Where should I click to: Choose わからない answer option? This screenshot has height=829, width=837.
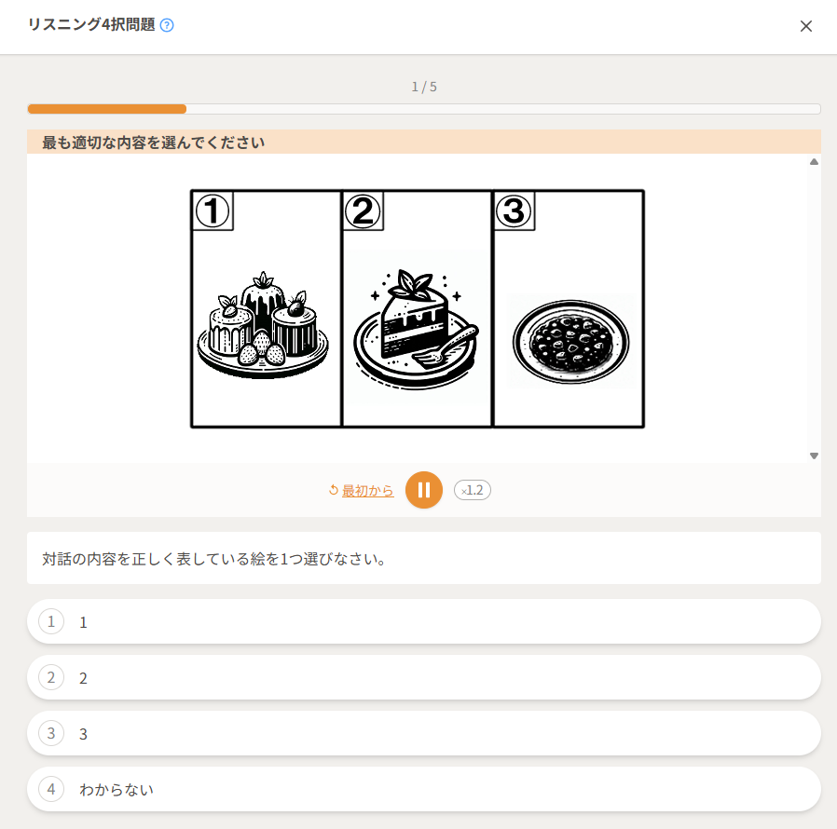pos(424,789)
